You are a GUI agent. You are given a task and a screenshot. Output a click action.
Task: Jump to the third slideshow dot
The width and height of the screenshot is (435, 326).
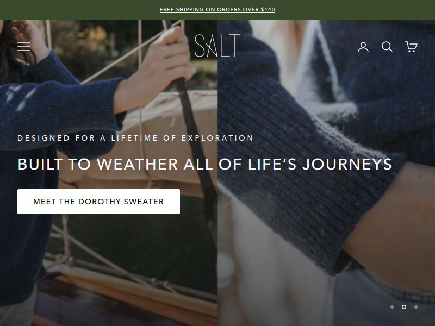(x=416, y=307)
